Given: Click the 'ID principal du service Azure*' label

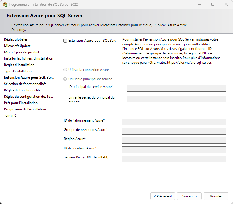Looking at the screenshot, I should pyautogui.click(x=91, y=87).
